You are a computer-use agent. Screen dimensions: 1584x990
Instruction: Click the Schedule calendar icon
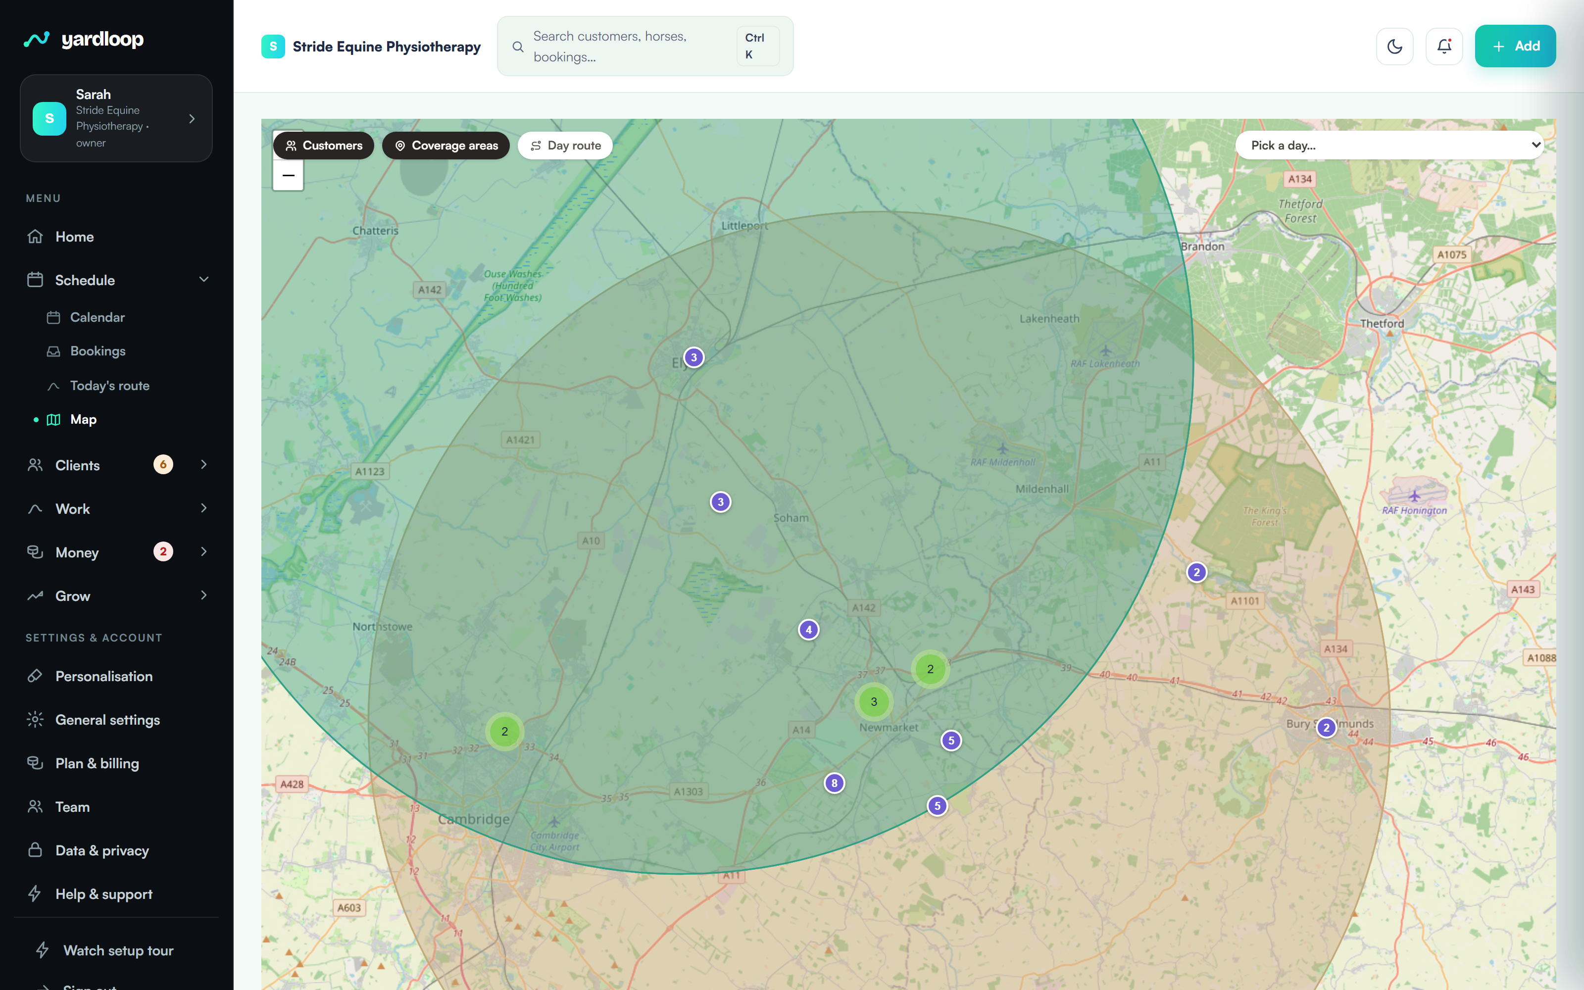coord(35,280)
